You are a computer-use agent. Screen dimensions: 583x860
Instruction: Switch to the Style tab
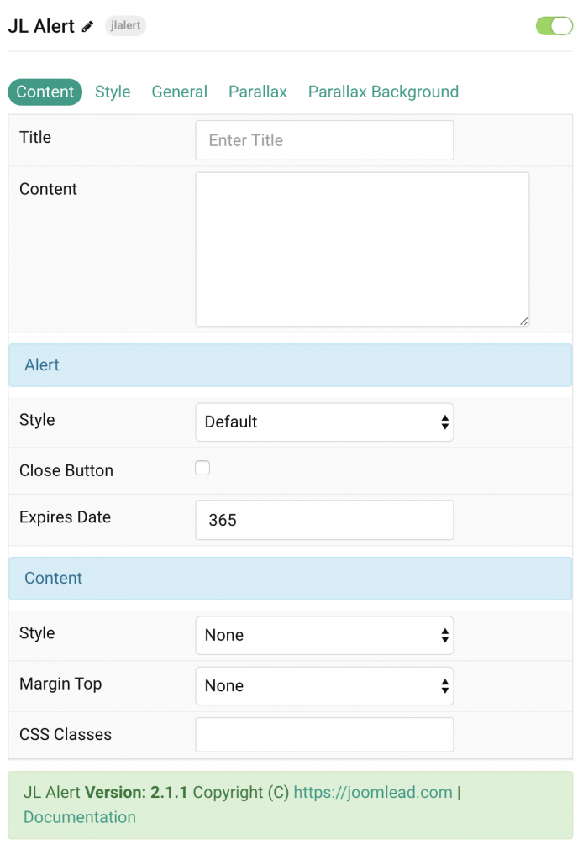point(112,92)
